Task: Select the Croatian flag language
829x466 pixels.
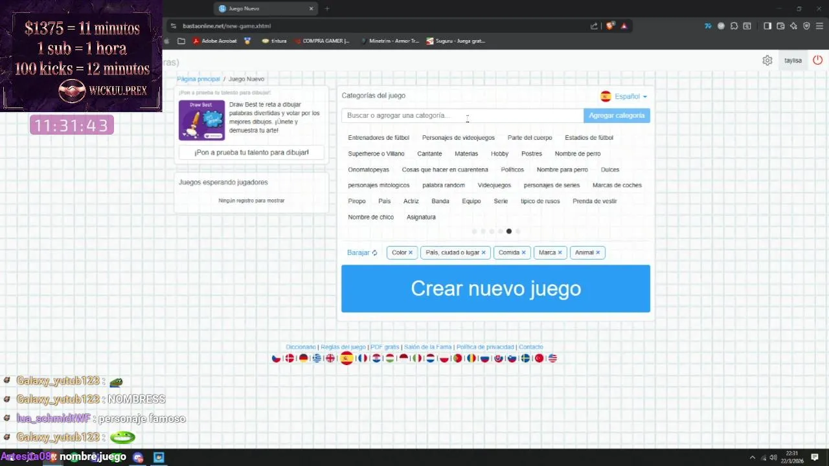Action: pyautogui.click(x=376, y=359)
